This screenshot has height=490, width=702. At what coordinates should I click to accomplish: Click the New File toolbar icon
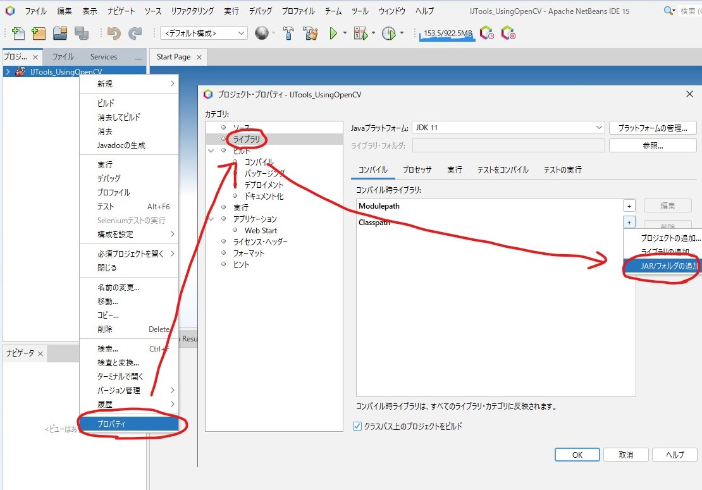pyautogui.click(x=18, y=33)
